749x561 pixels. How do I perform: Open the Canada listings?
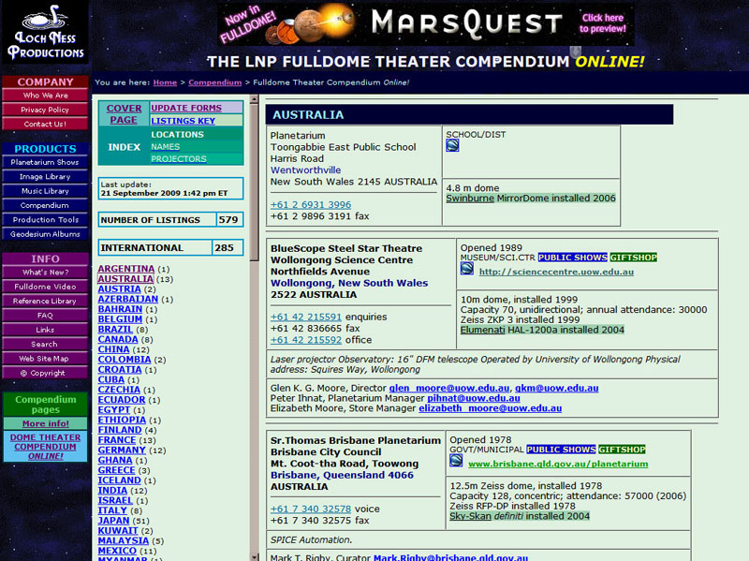pos(118,339)
